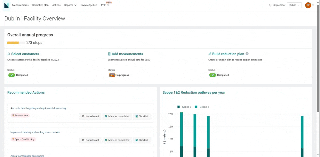Click the Build reduction plan info icon
Image resolution: width=320 pixels, height=157 pixels.
(247, 54)
